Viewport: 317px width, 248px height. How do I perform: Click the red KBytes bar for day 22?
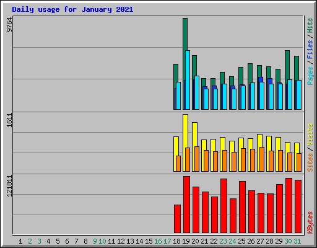[214, 215]
